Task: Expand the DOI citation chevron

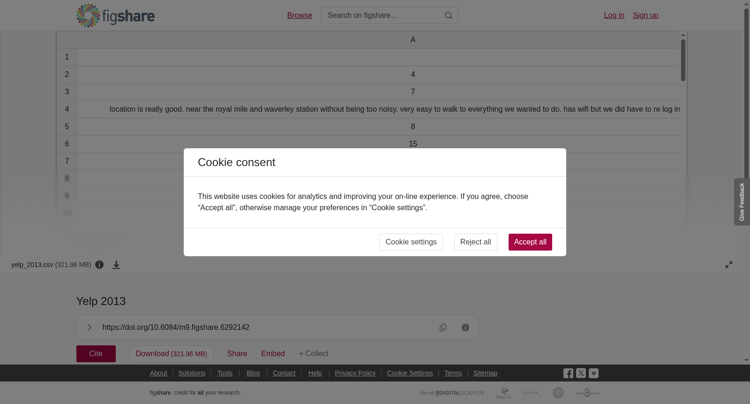Action: [89, 328]
